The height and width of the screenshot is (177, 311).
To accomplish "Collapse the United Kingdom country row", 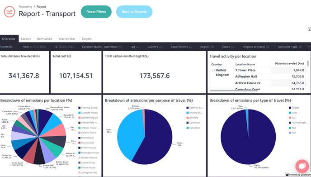I will tap(213, 70).
